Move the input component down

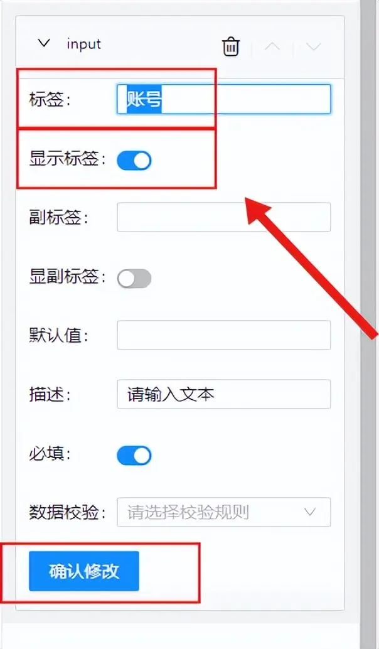313,46
